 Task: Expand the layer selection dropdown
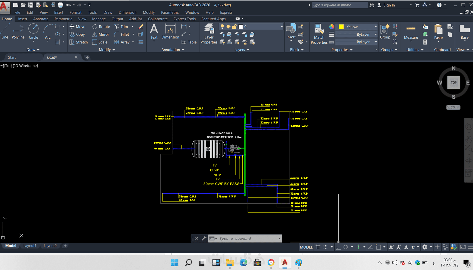(x=282, y=27)
